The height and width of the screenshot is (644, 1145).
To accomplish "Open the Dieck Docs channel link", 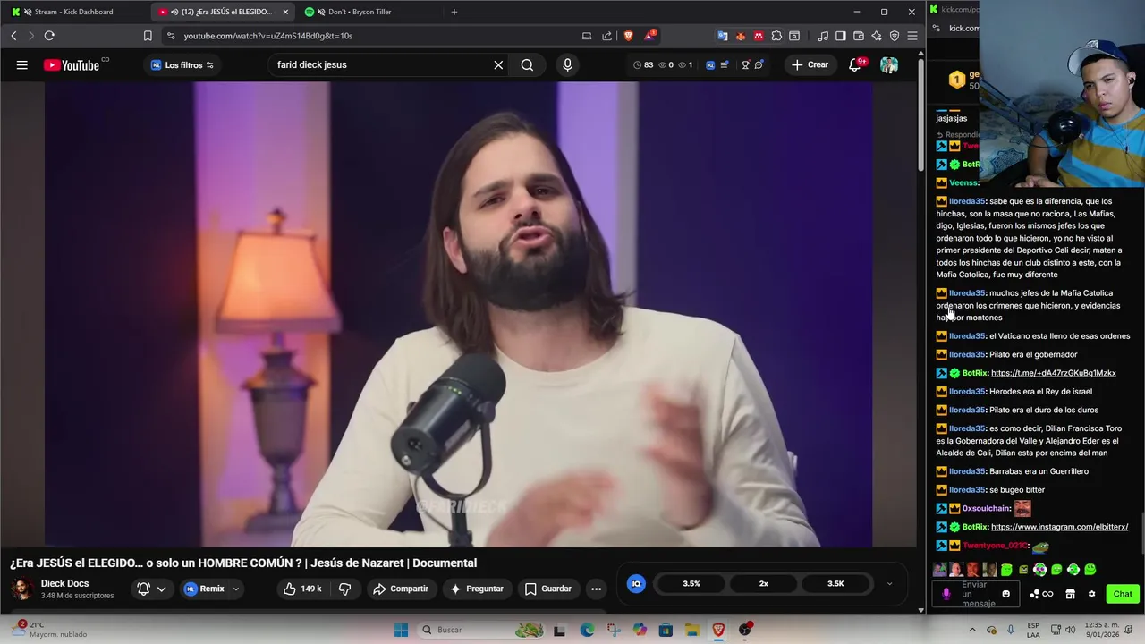I will coord(64,583).
